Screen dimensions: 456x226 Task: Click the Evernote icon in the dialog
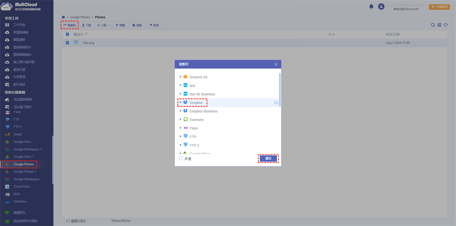[185, 119]
